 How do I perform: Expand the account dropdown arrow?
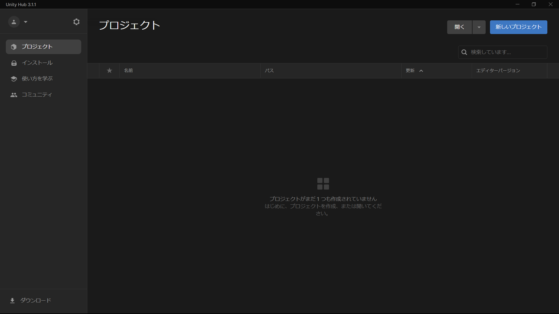pyautogui.click(x=26, y=22)
